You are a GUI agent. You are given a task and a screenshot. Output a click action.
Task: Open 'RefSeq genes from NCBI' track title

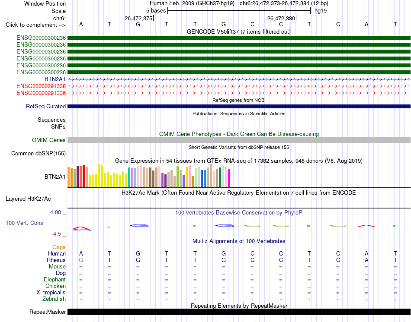click(x=239, y=100)
